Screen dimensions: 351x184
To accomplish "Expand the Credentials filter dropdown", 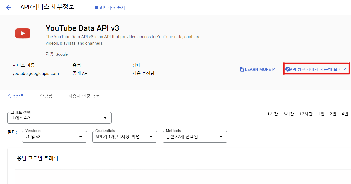I will point(125,137).
